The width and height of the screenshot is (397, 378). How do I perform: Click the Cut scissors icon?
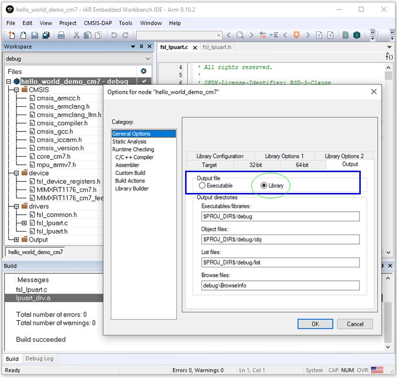(76, 35)
